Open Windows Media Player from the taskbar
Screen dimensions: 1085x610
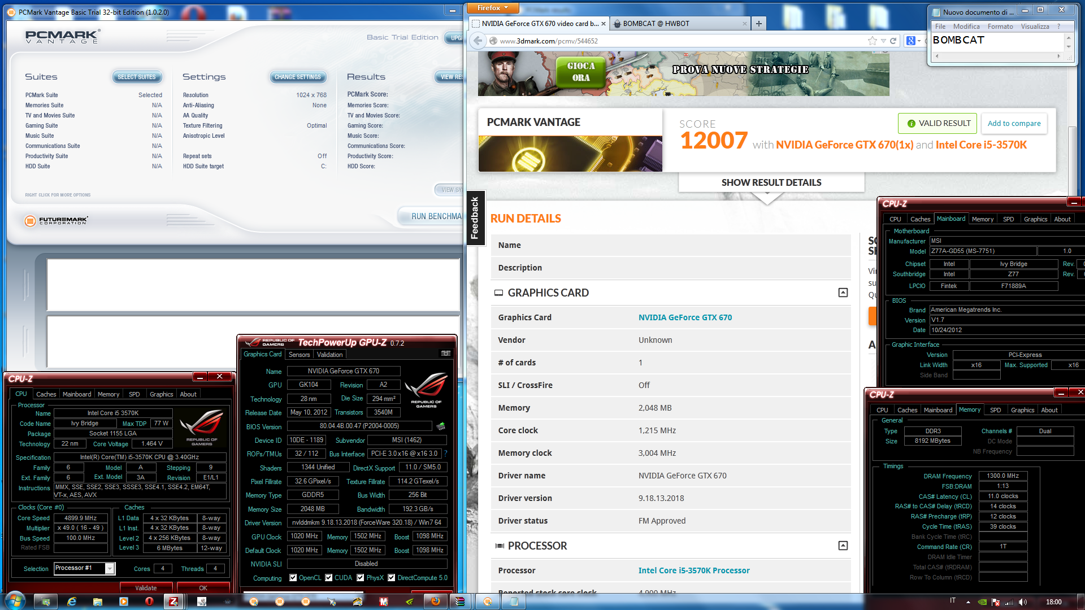pyautogui.click(x=123, y=602)
